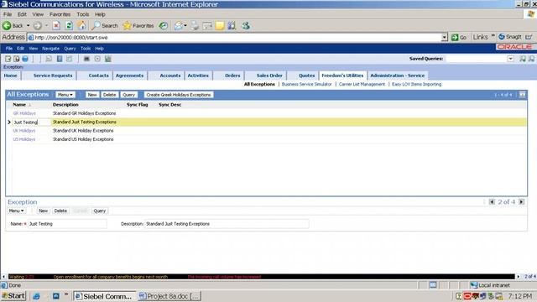Click Delete in the All Exceptions applet
Viewport: 537px width, 302px height.
coord(110,95)
